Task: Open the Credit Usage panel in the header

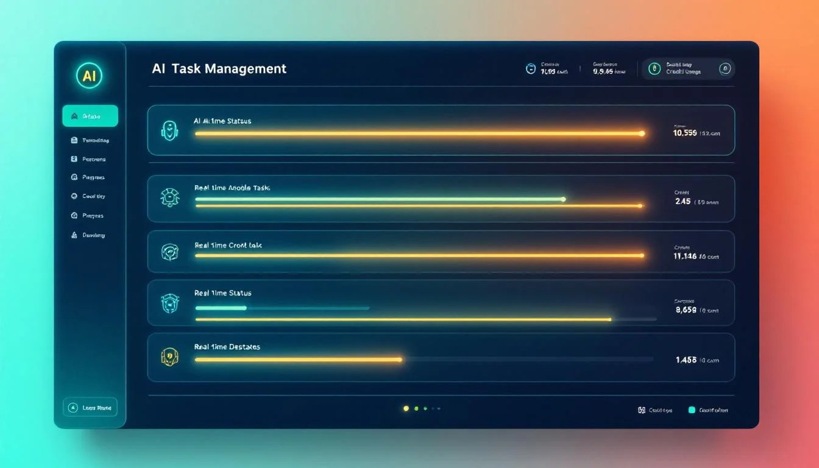Action: (687, 68)
